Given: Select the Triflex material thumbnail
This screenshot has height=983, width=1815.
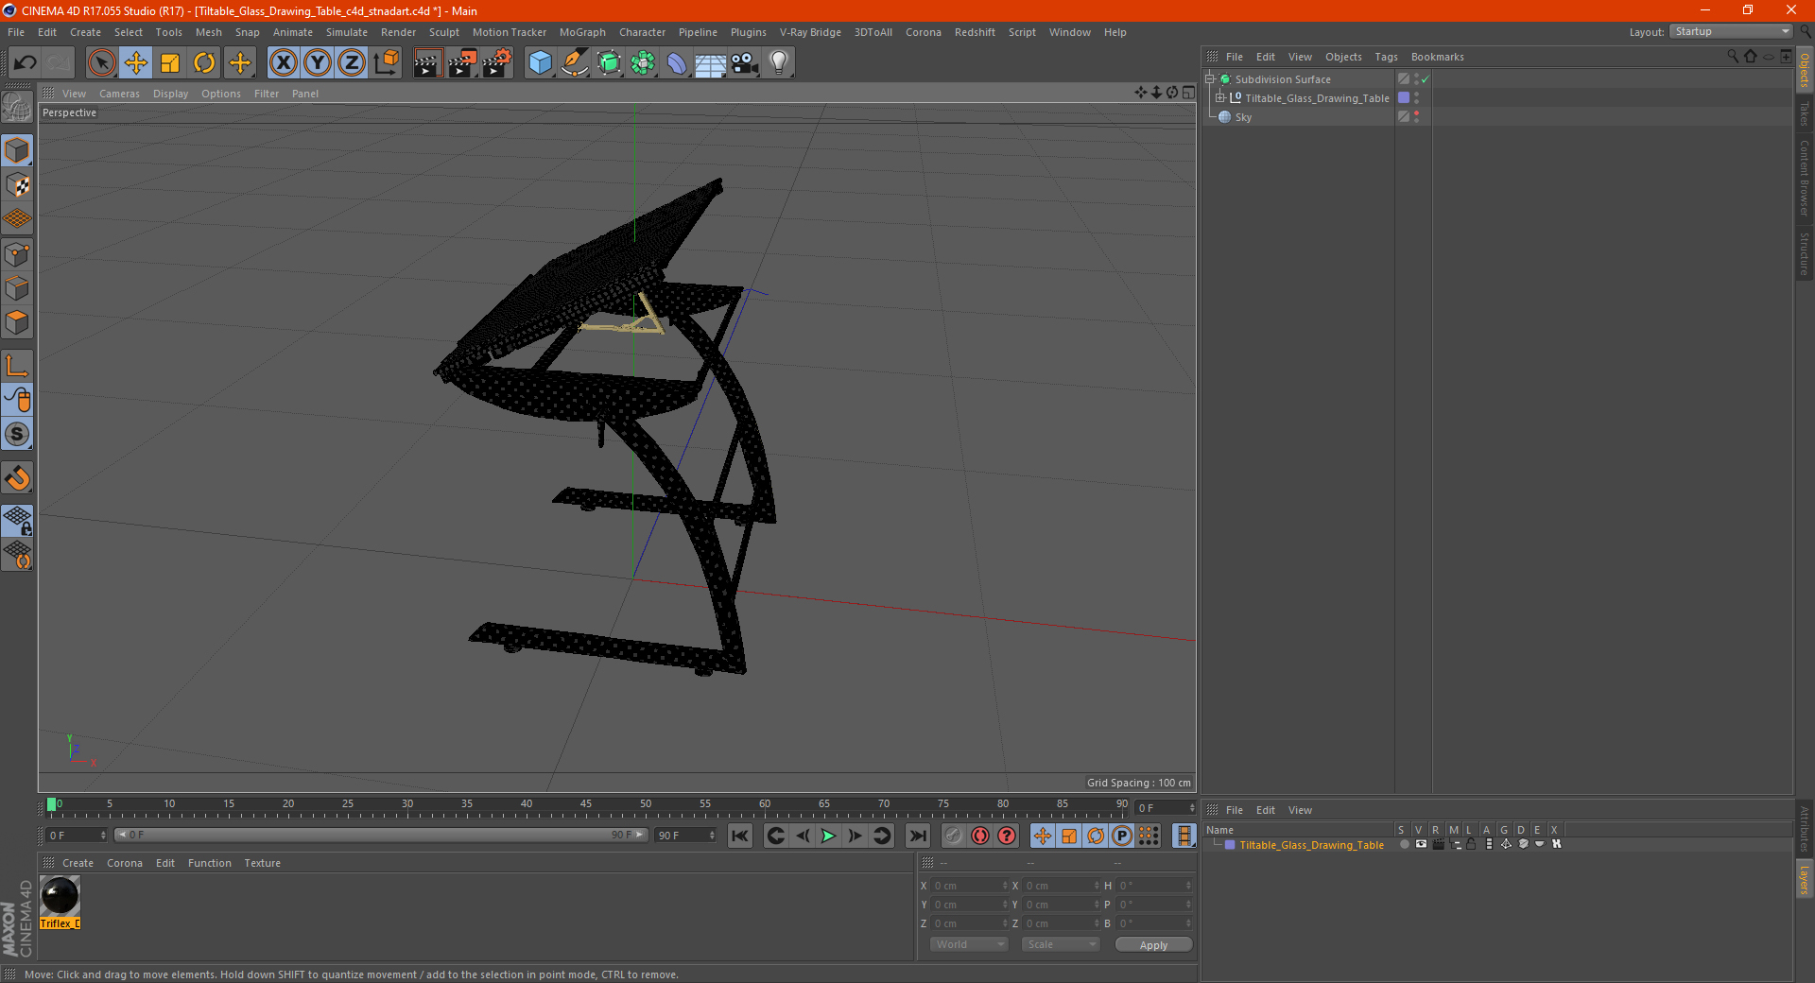Looking at the screenshot, I should [x=60, y=896].
